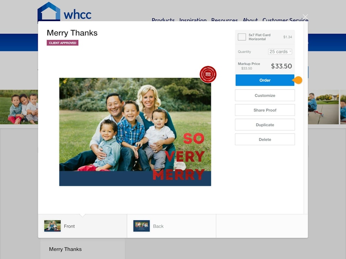Select the Back card thumbnail
346x259 pixels.
tap(142, 226)
